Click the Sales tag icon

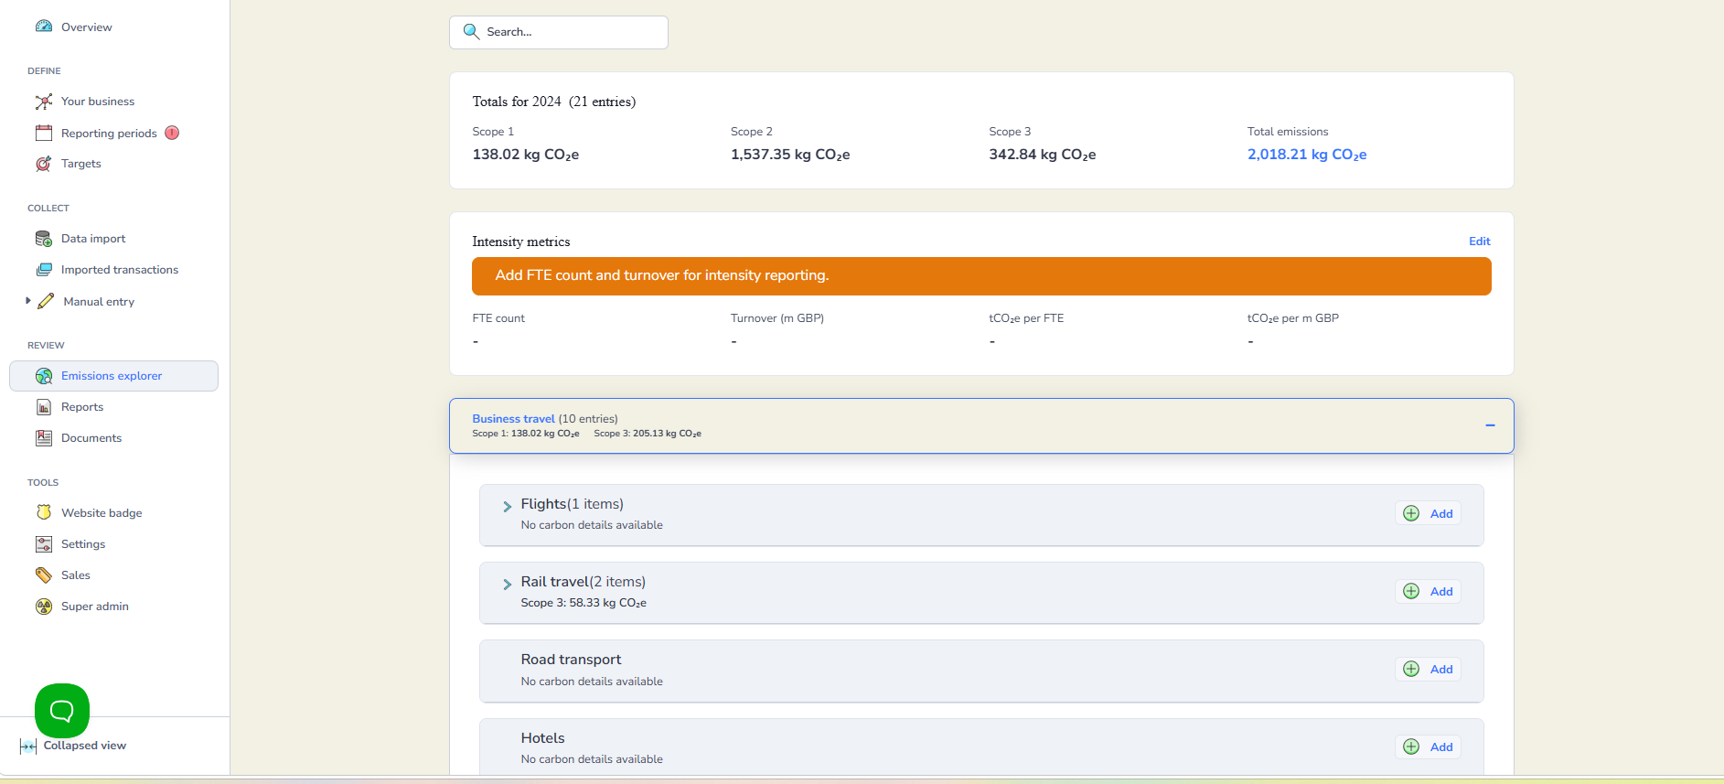click(44, 575)
